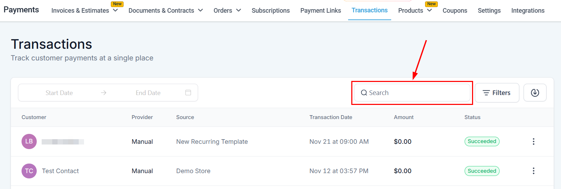The width and height of the screenshot is (561, 189).
Task: Go to the Coupons tab
Action: click(455, 11)
